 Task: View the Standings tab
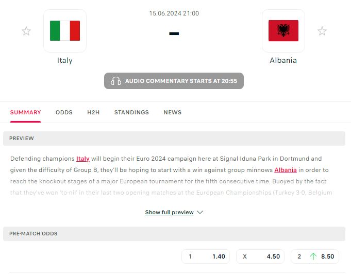(x=131, y=112)
